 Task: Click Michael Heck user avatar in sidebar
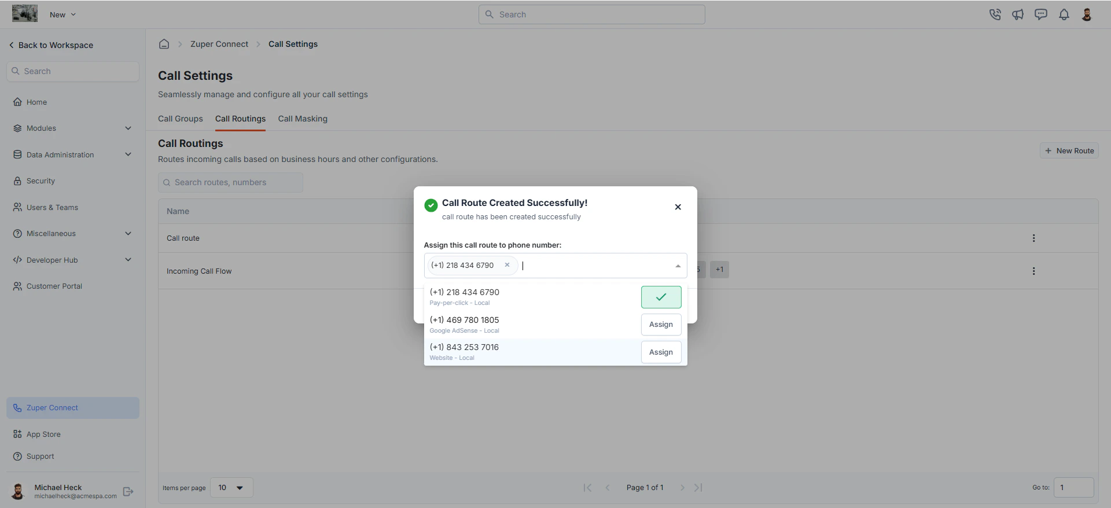pyautogui.click(x=18, y=491)
